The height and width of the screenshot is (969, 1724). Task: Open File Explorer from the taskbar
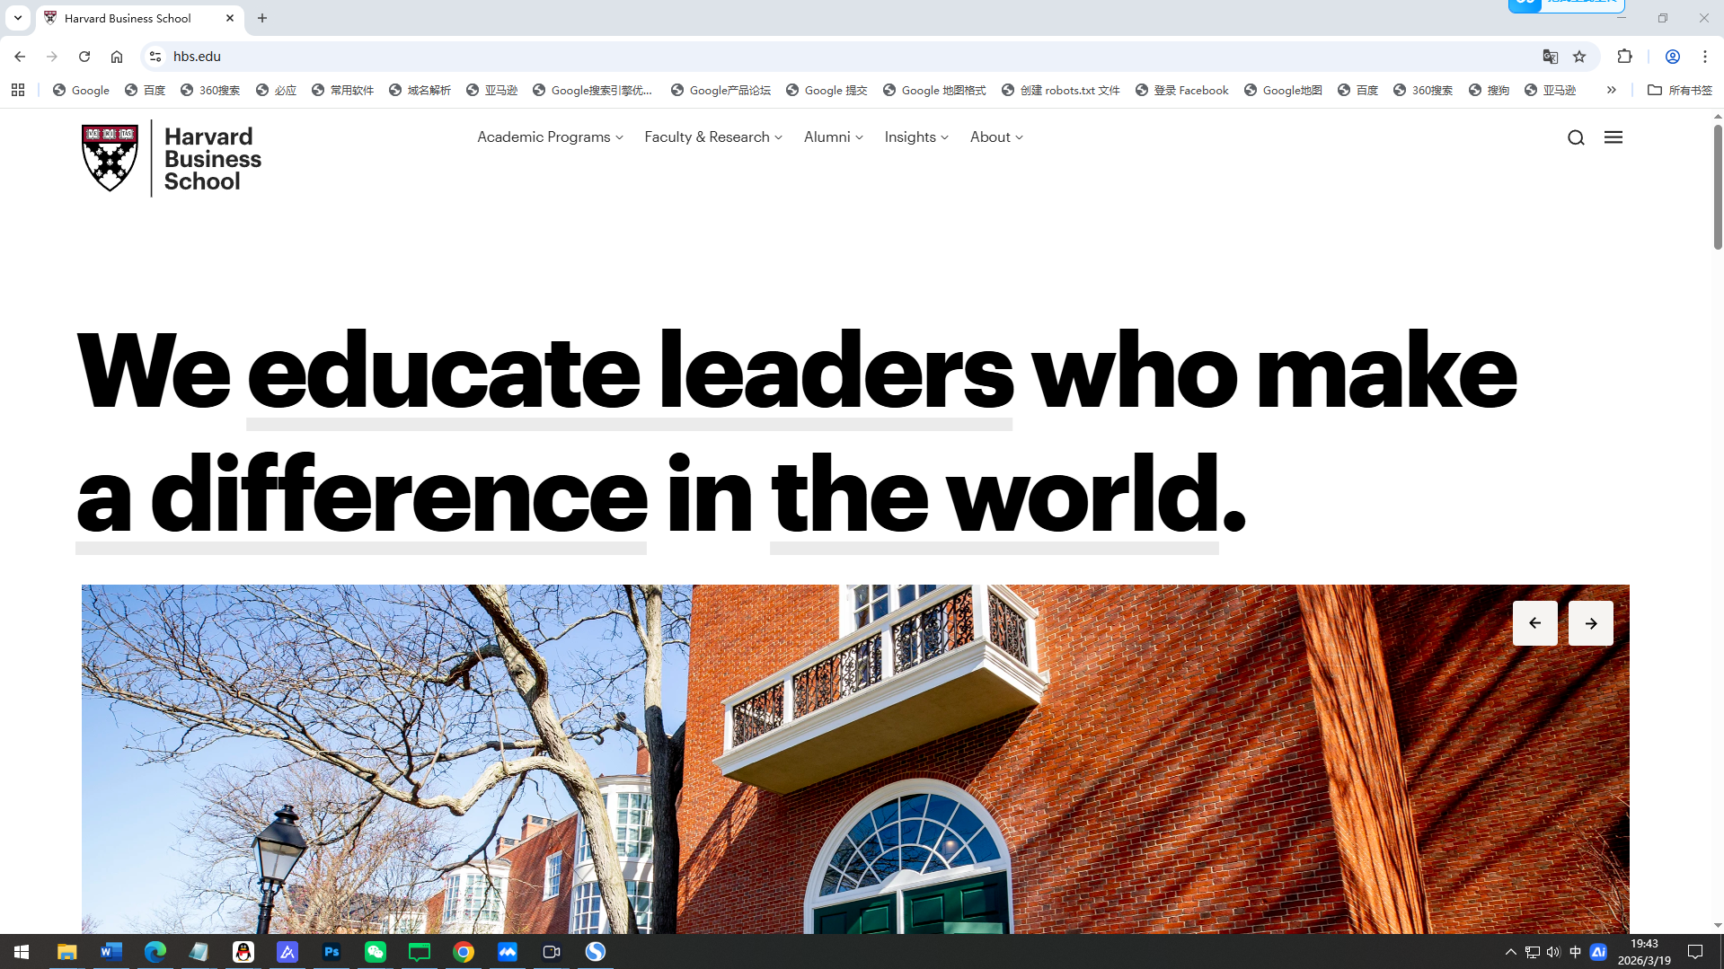pyautogui.click(x=67, y=952)
